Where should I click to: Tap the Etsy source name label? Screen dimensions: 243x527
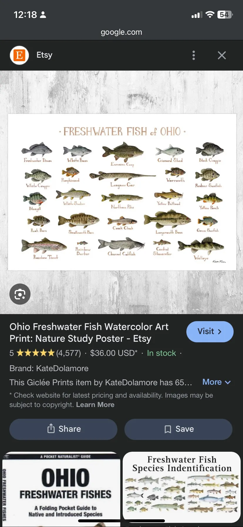point(44,55)
